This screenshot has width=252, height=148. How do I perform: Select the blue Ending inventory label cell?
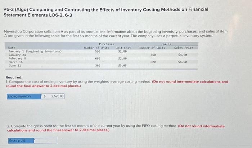24,96
